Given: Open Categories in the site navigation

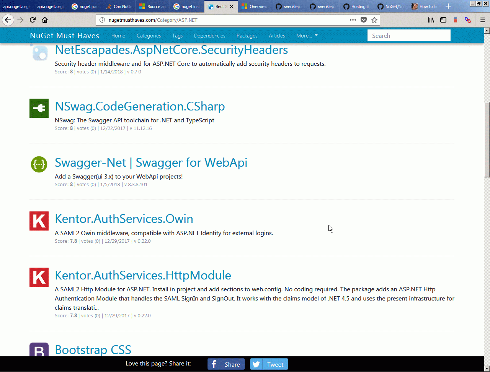Looking at the screenshot, I should point(149,36).
